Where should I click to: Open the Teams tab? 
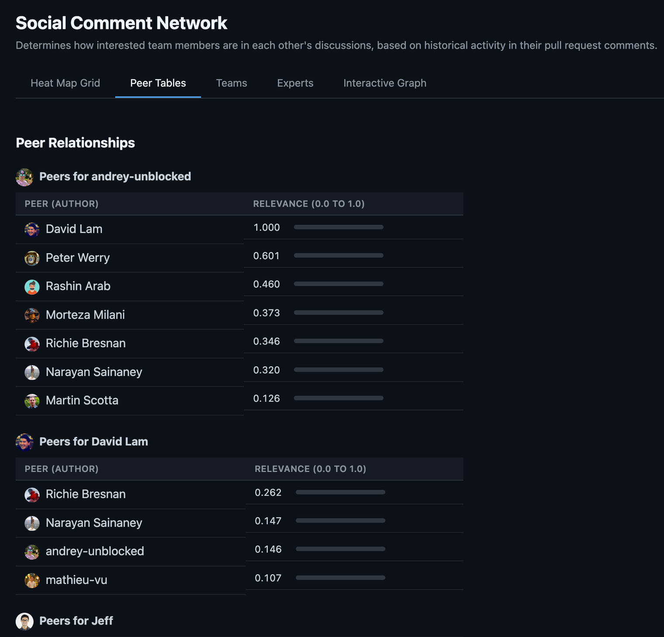[x=232, y=83]
